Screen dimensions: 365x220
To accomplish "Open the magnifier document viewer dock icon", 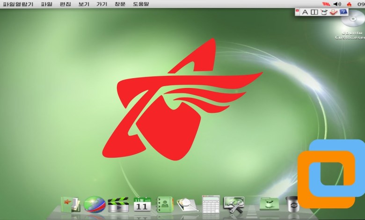I will coord(187,205).
